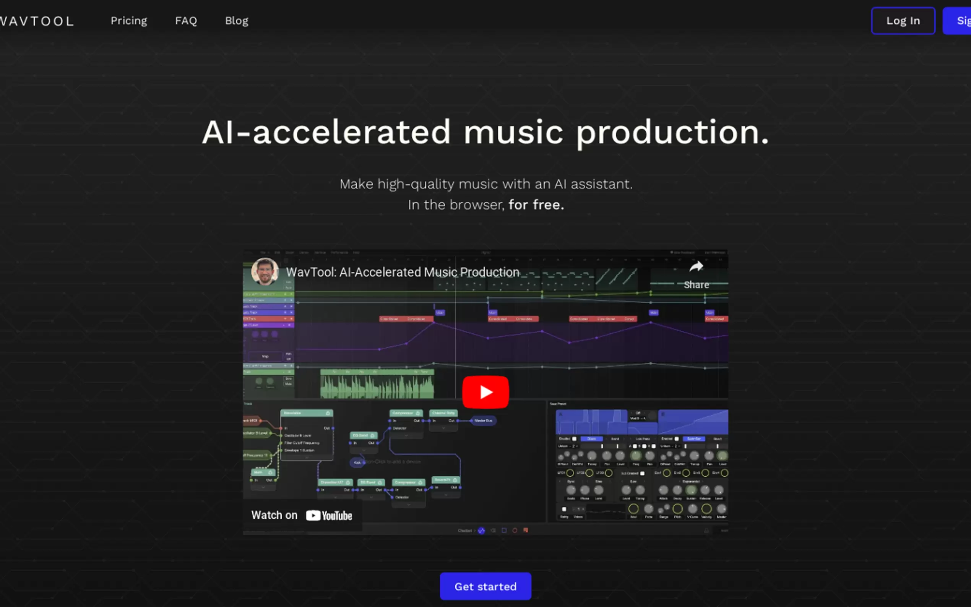Open the Pricing page

129,21
